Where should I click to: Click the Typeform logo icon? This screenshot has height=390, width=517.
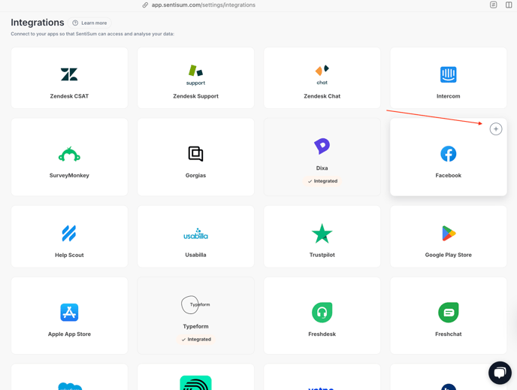point(195,305)
